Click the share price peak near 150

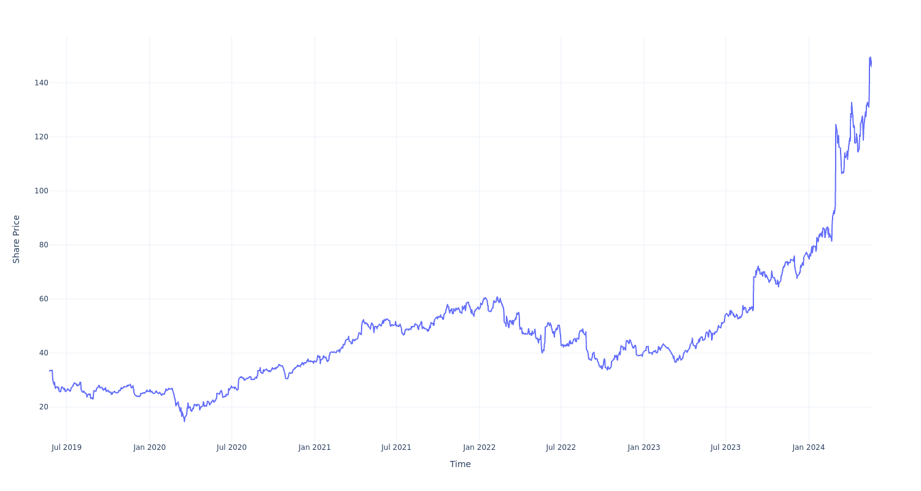tap(870, 58)
